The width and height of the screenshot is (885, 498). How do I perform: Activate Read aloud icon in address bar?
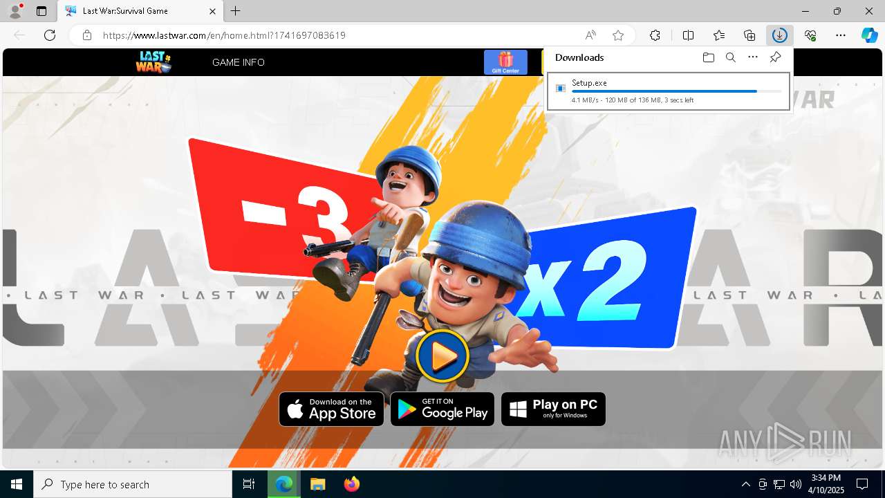(x=590, y=35)
